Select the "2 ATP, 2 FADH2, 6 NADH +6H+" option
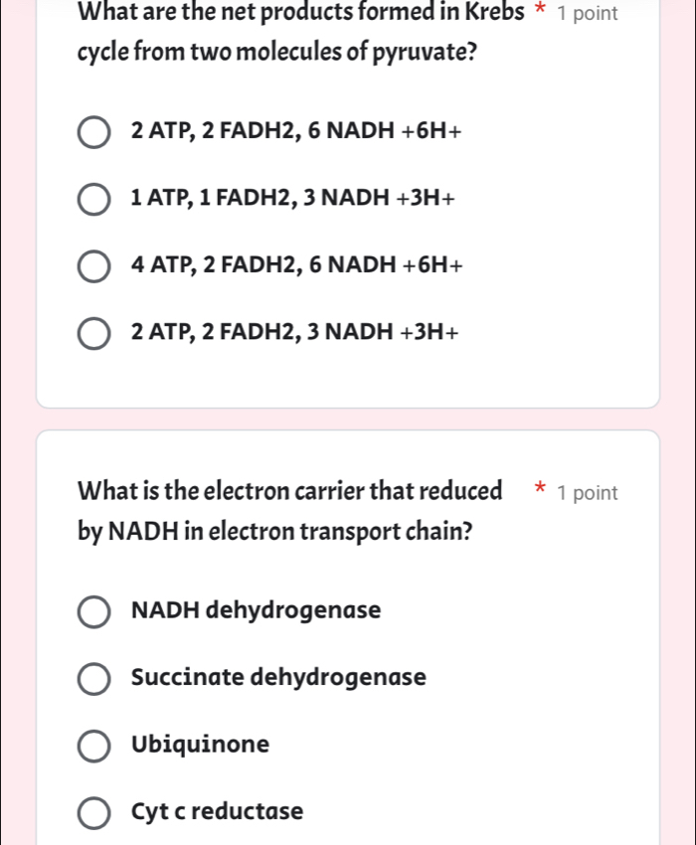The width and height of the screenshot is (696, 845). coord(94,131)
